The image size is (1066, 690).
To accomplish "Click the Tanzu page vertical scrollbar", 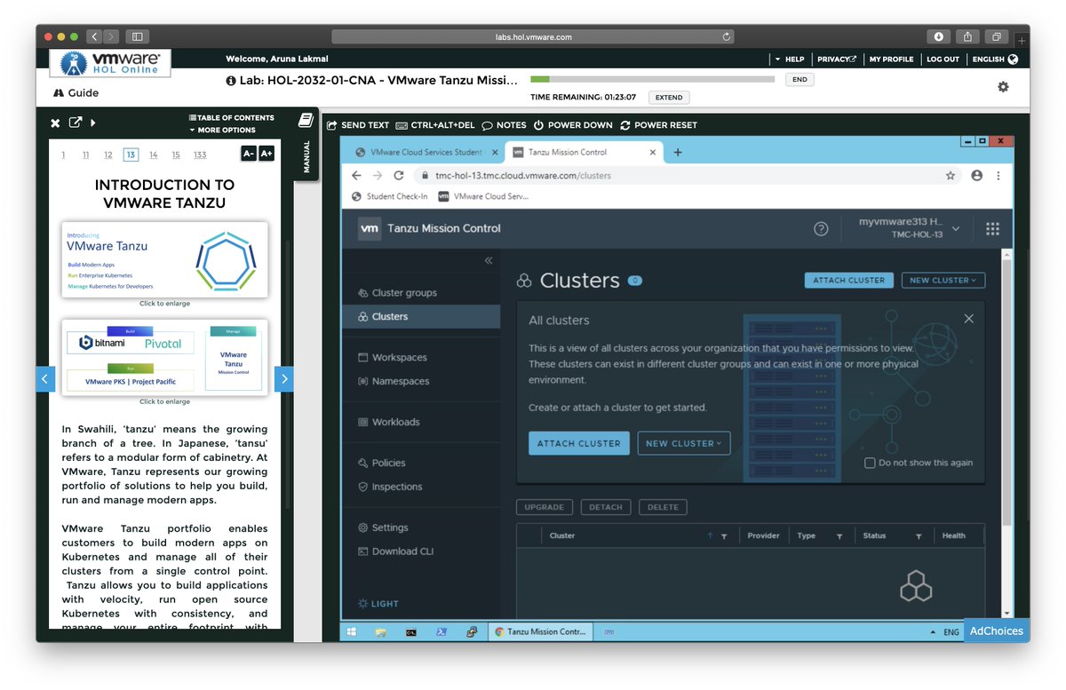I will (1006, 391).
